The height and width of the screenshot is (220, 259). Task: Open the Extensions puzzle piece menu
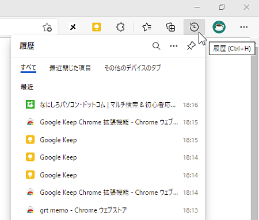click(120, 27)
